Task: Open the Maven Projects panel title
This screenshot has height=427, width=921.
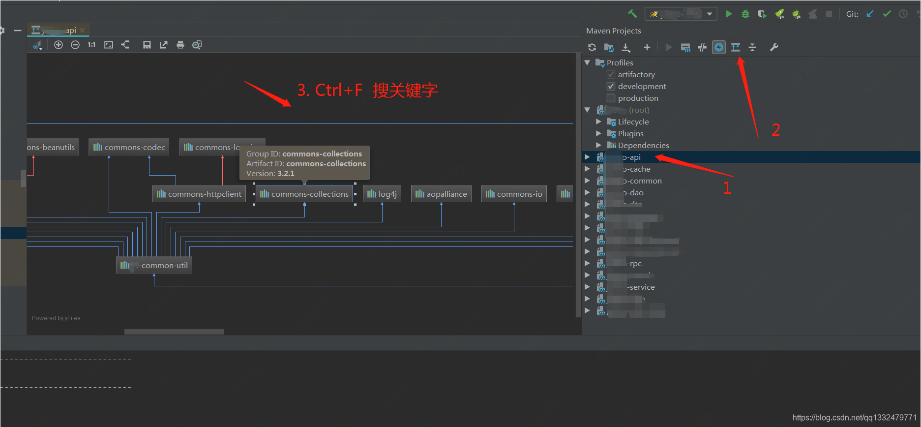Action: pyautogui.click(x=614, y=30)
